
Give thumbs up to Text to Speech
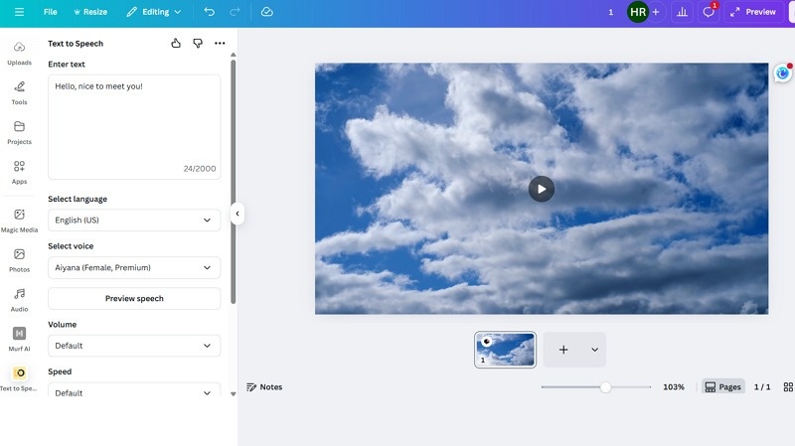click(x=176, y=43)
